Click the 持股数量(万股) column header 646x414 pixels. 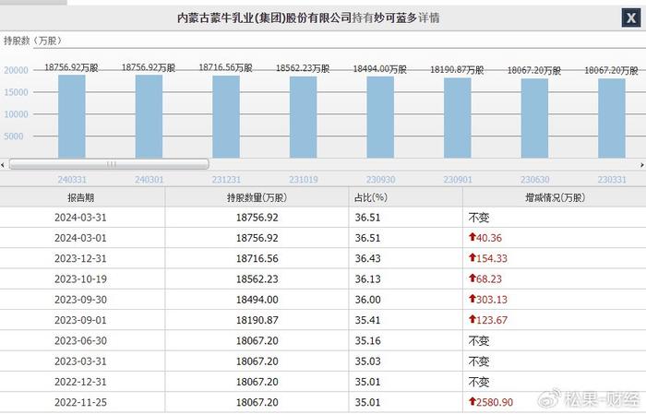[257, 197]
